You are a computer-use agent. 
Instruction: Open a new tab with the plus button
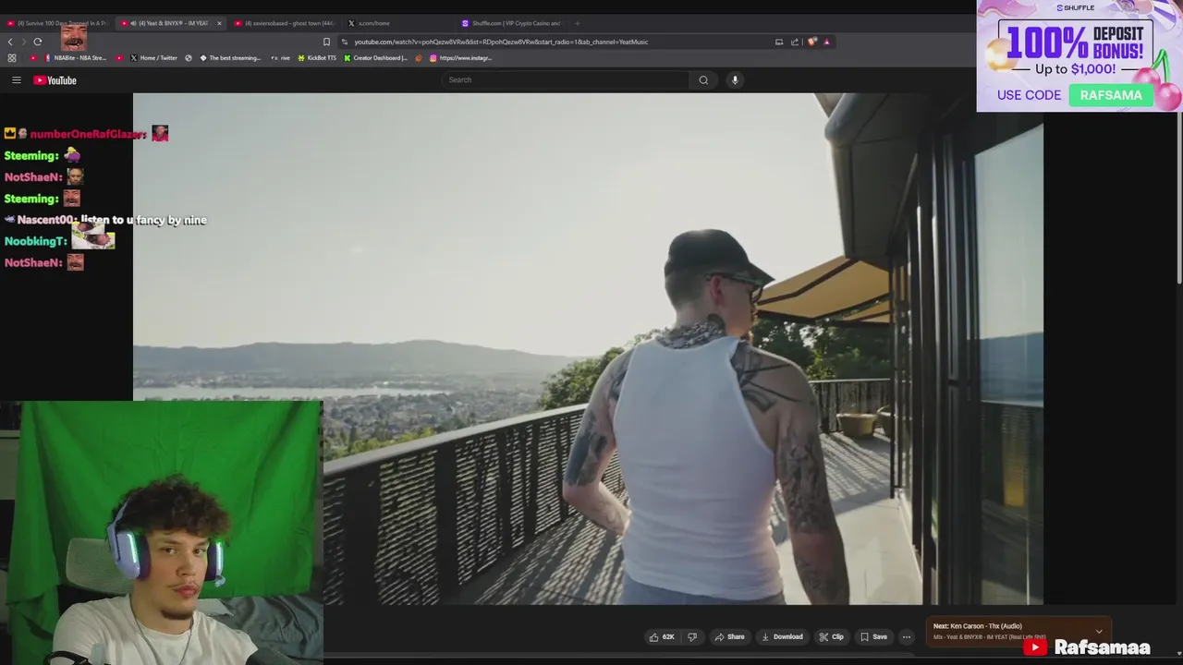click(577, 23)
